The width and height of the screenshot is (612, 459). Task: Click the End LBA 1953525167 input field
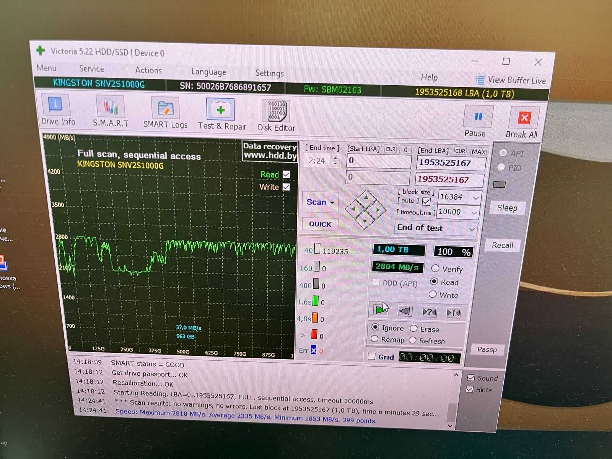tap(451, 163)
